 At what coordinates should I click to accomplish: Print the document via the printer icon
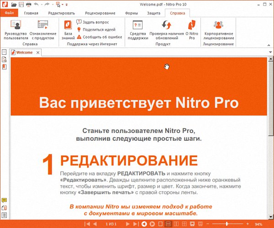(28, 5)
